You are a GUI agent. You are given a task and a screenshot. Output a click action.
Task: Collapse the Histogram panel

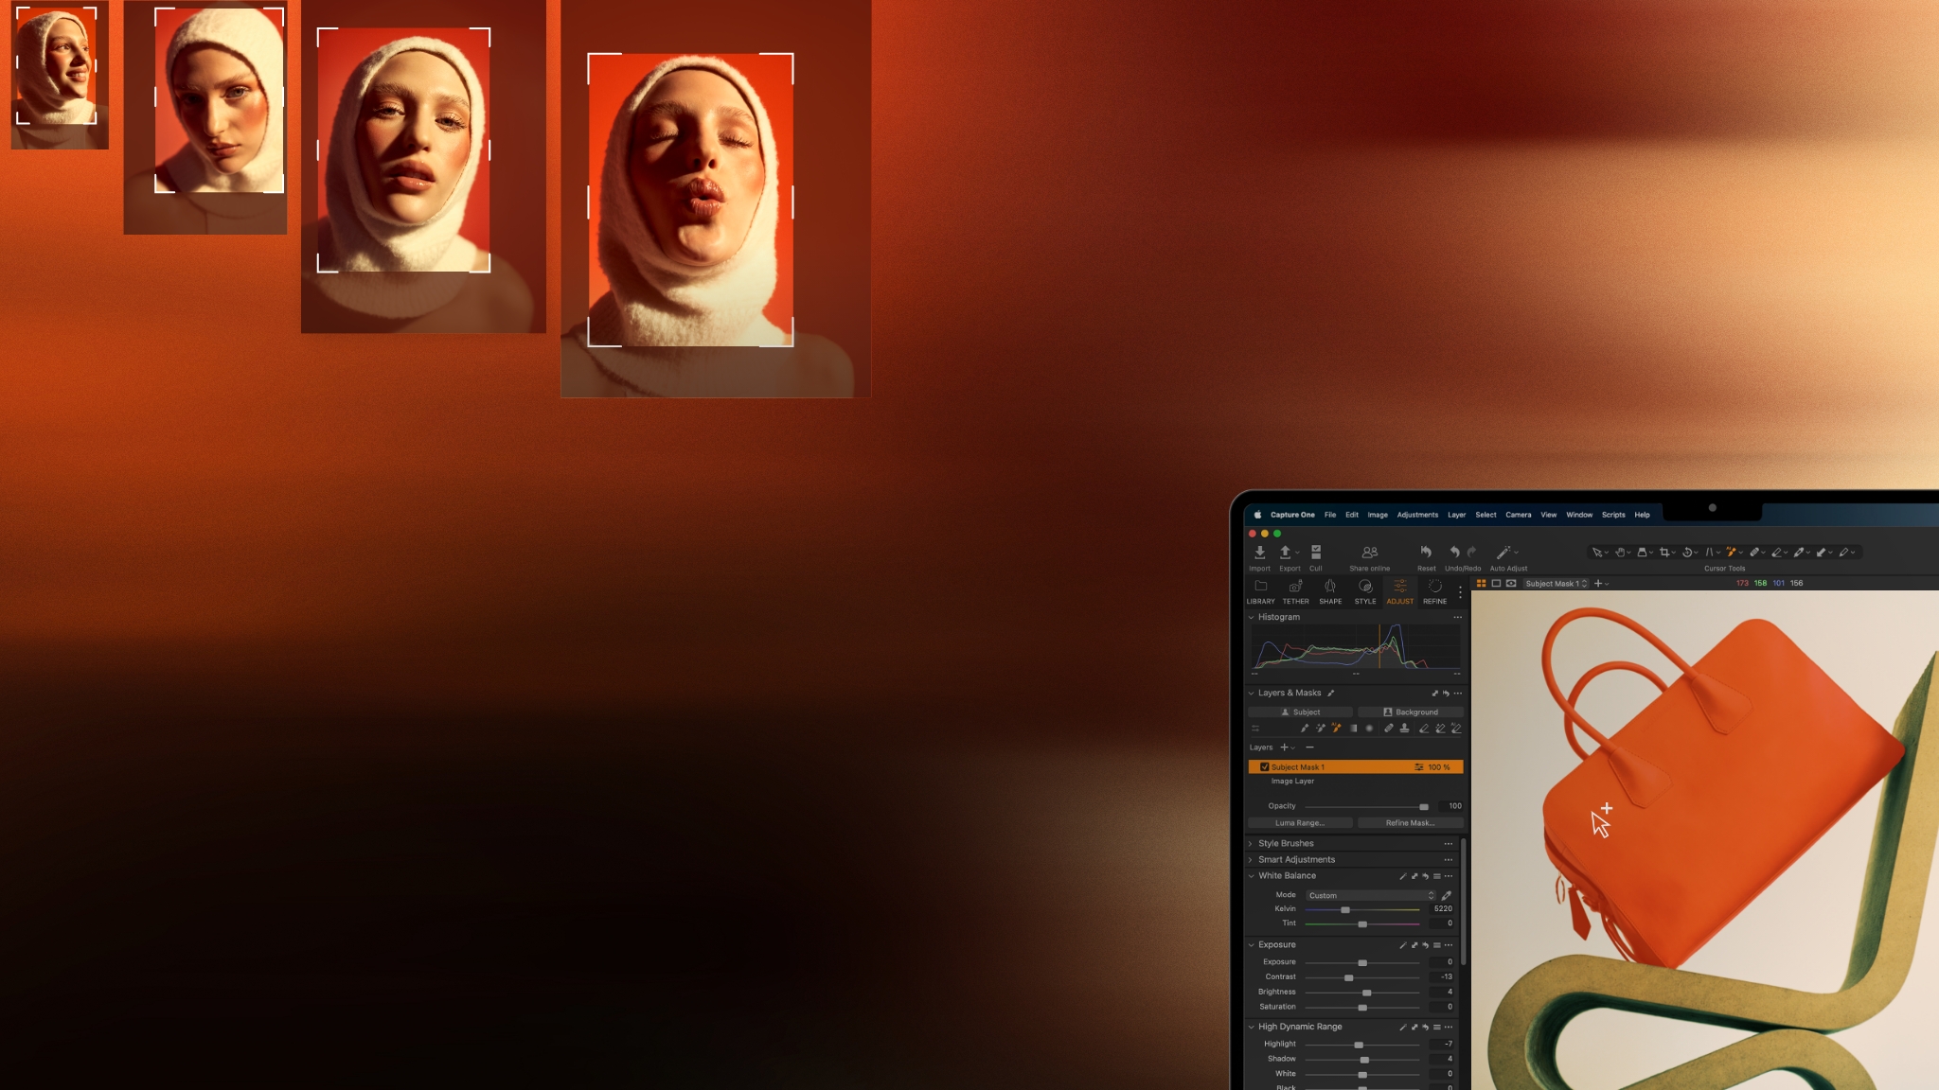coord(1251,617)
